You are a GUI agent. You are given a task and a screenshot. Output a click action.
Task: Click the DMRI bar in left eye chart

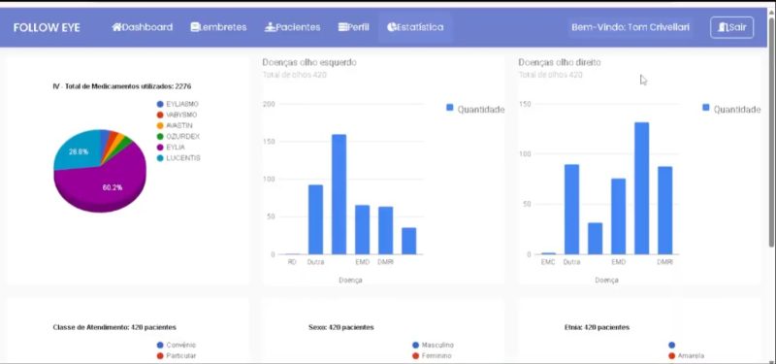click(x=385, y=230)
